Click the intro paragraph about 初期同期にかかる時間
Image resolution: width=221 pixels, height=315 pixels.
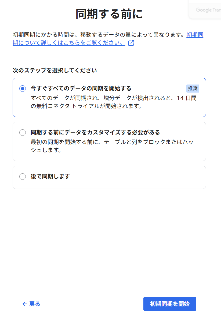pos(99,35)
